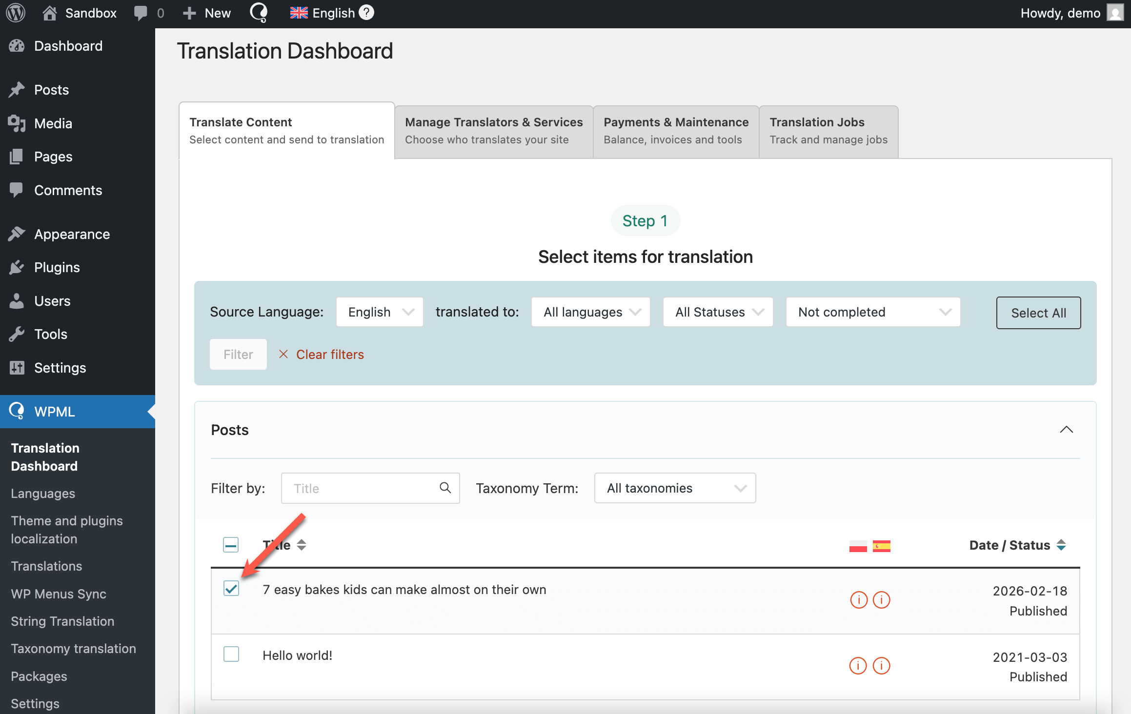Click search magnifier in Title filter

pos(445,488)
